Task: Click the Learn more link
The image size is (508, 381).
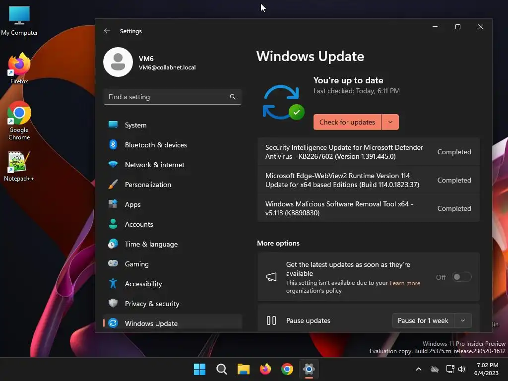Action: pos(405,283)
